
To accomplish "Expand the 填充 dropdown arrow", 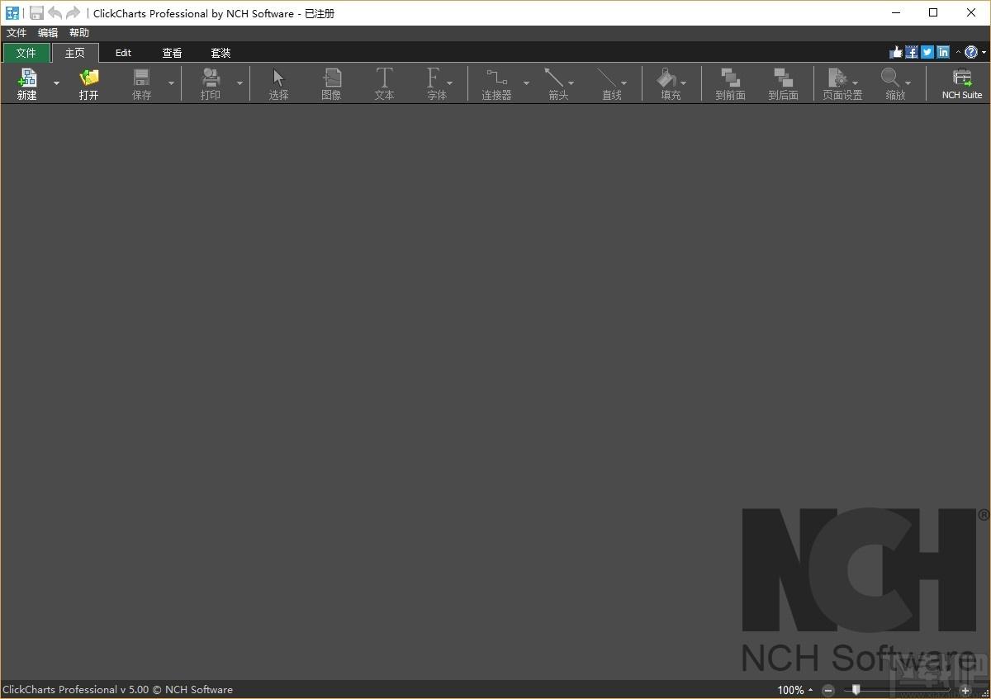I will click(683, 83).
